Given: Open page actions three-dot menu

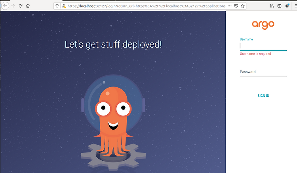Looking at the screenshot, I should [x=230, y=6].
